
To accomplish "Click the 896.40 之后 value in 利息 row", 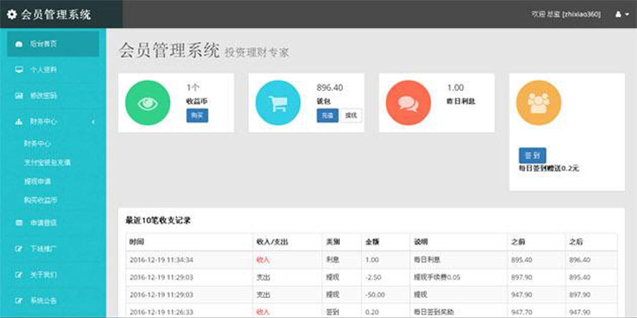I will coord(580,260).
